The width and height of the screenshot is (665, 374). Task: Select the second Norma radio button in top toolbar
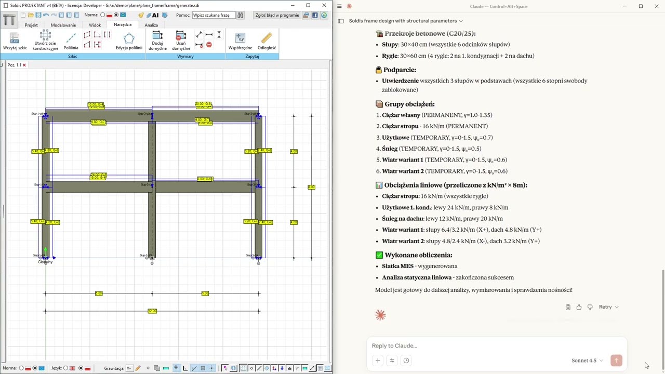[116, 15]
